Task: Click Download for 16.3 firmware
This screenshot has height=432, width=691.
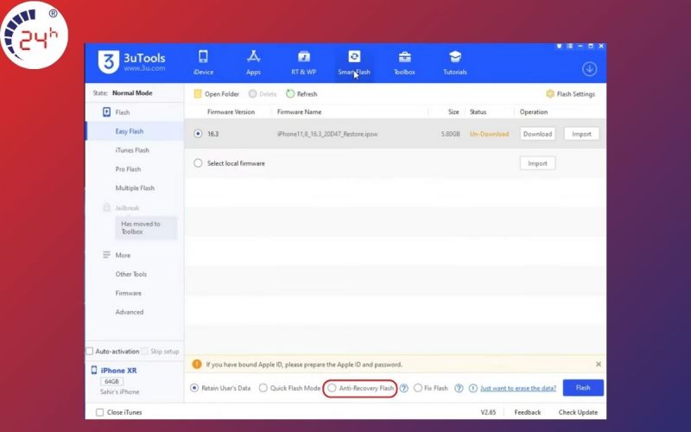Action: [x=537, y=134]
